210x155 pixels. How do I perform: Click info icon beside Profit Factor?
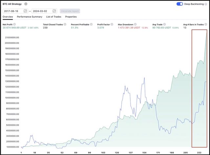pyautogui.click(x=112, y=24)
